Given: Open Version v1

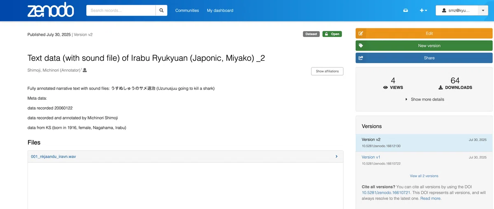Looking at the screenshot, I should tap(371, 157).
